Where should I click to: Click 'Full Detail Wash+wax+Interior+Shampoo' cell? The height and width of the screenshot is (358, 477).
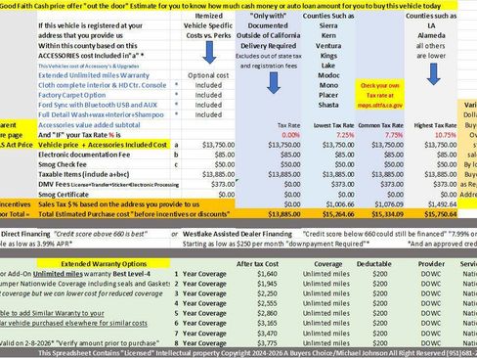click(x=101, y=114)
